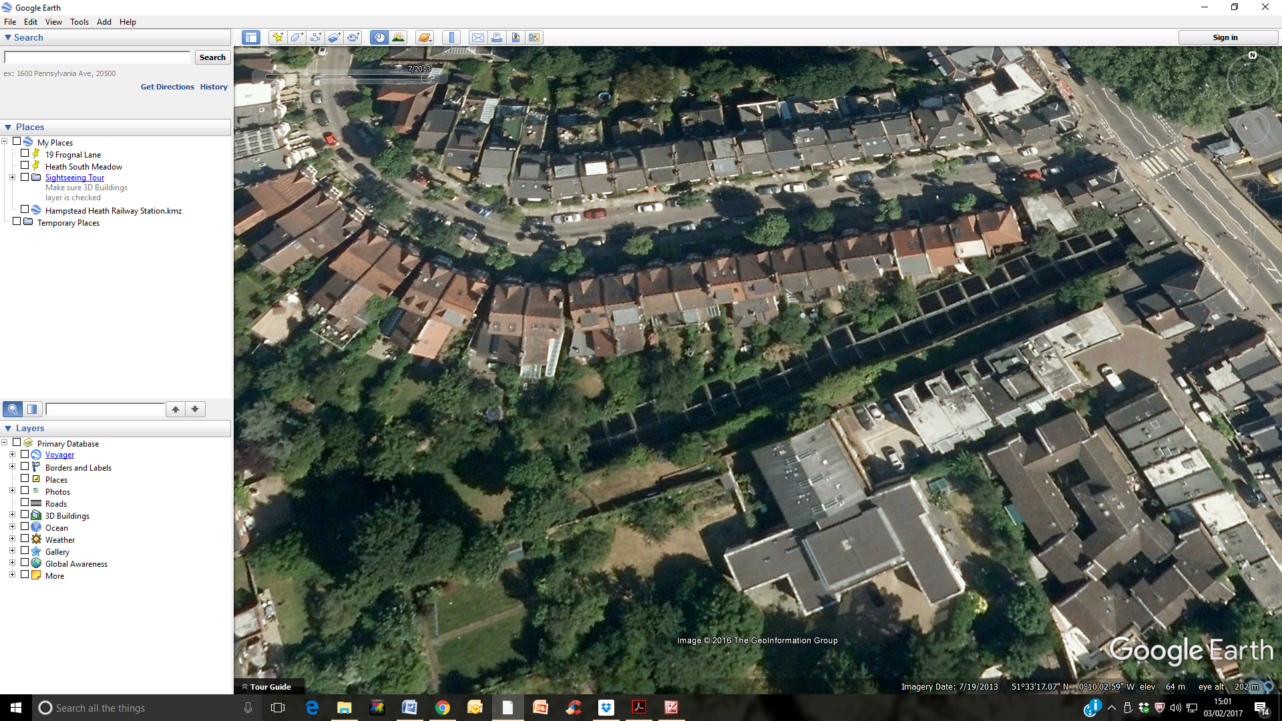Click the Get Directions link
This screenshot has height=721, width=1282.
click(167, 87)
